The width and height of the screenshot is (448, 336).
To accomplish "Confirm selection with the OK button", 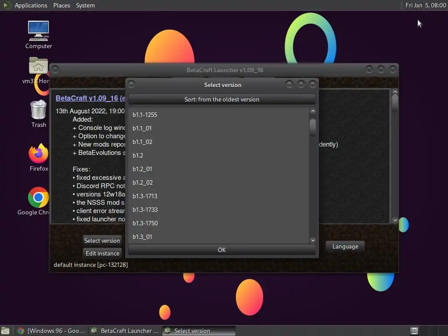I will click(222, 250).
